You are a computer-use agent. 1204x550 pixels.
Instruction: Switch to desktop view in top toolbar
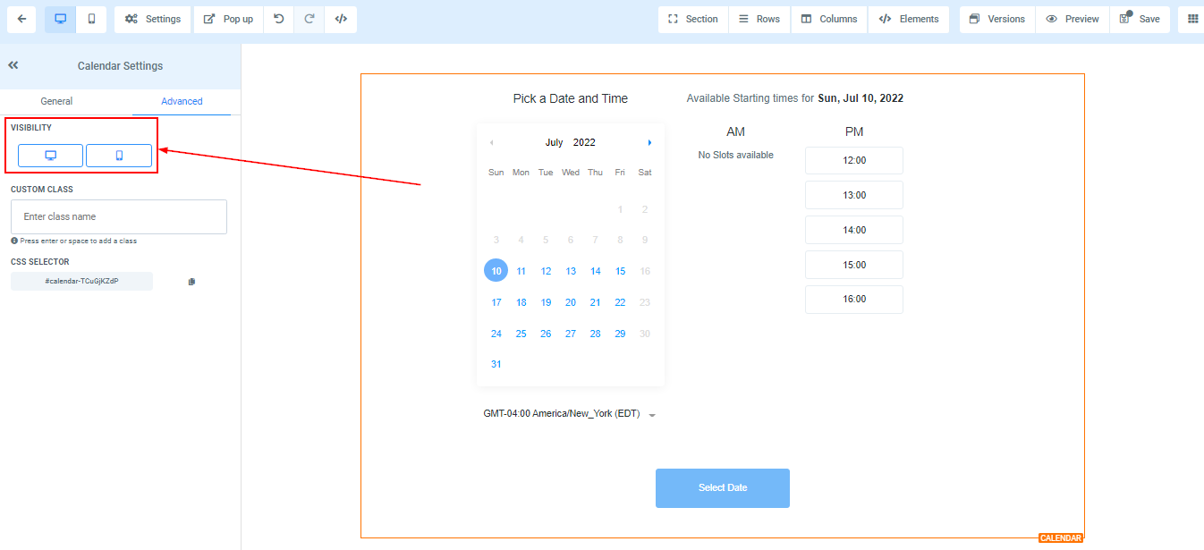61,19
